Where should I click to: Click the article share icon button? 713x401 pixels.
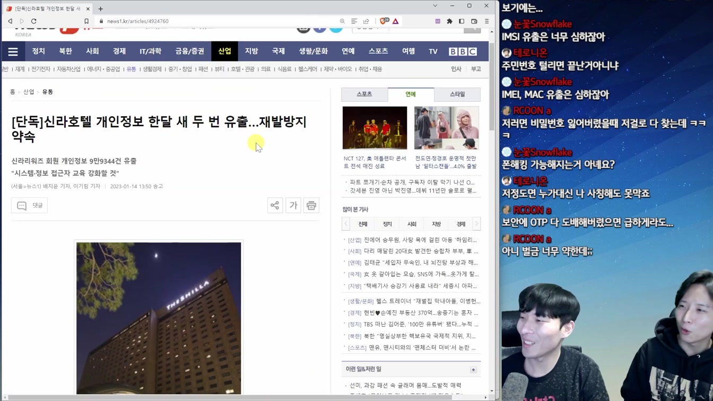click(275, 205)
